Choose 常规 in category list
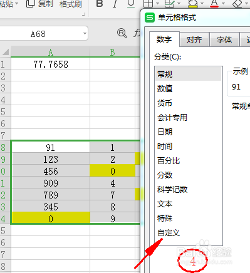Image resolution: width=250 pixels, height=273 pixels. pos(188,74)
